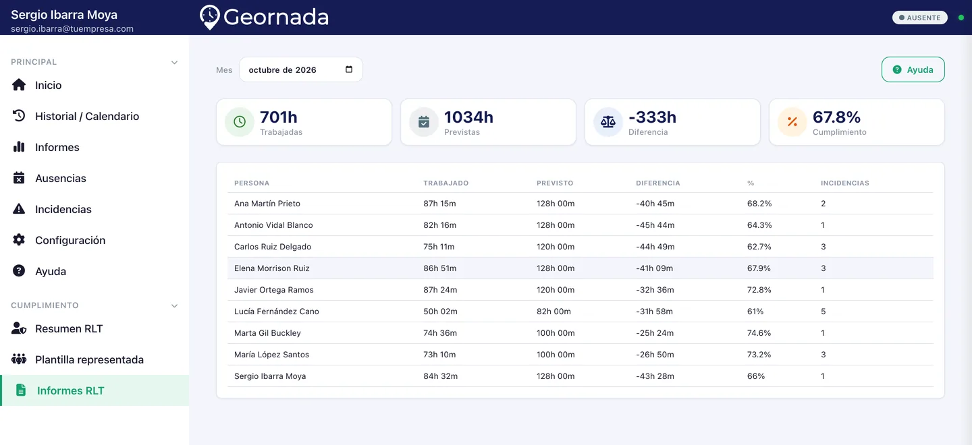The height and width of the screenshot is (445, 972).
Task: Click the sidebar Ayuda question mark icon
Action: tap(19, 271)
